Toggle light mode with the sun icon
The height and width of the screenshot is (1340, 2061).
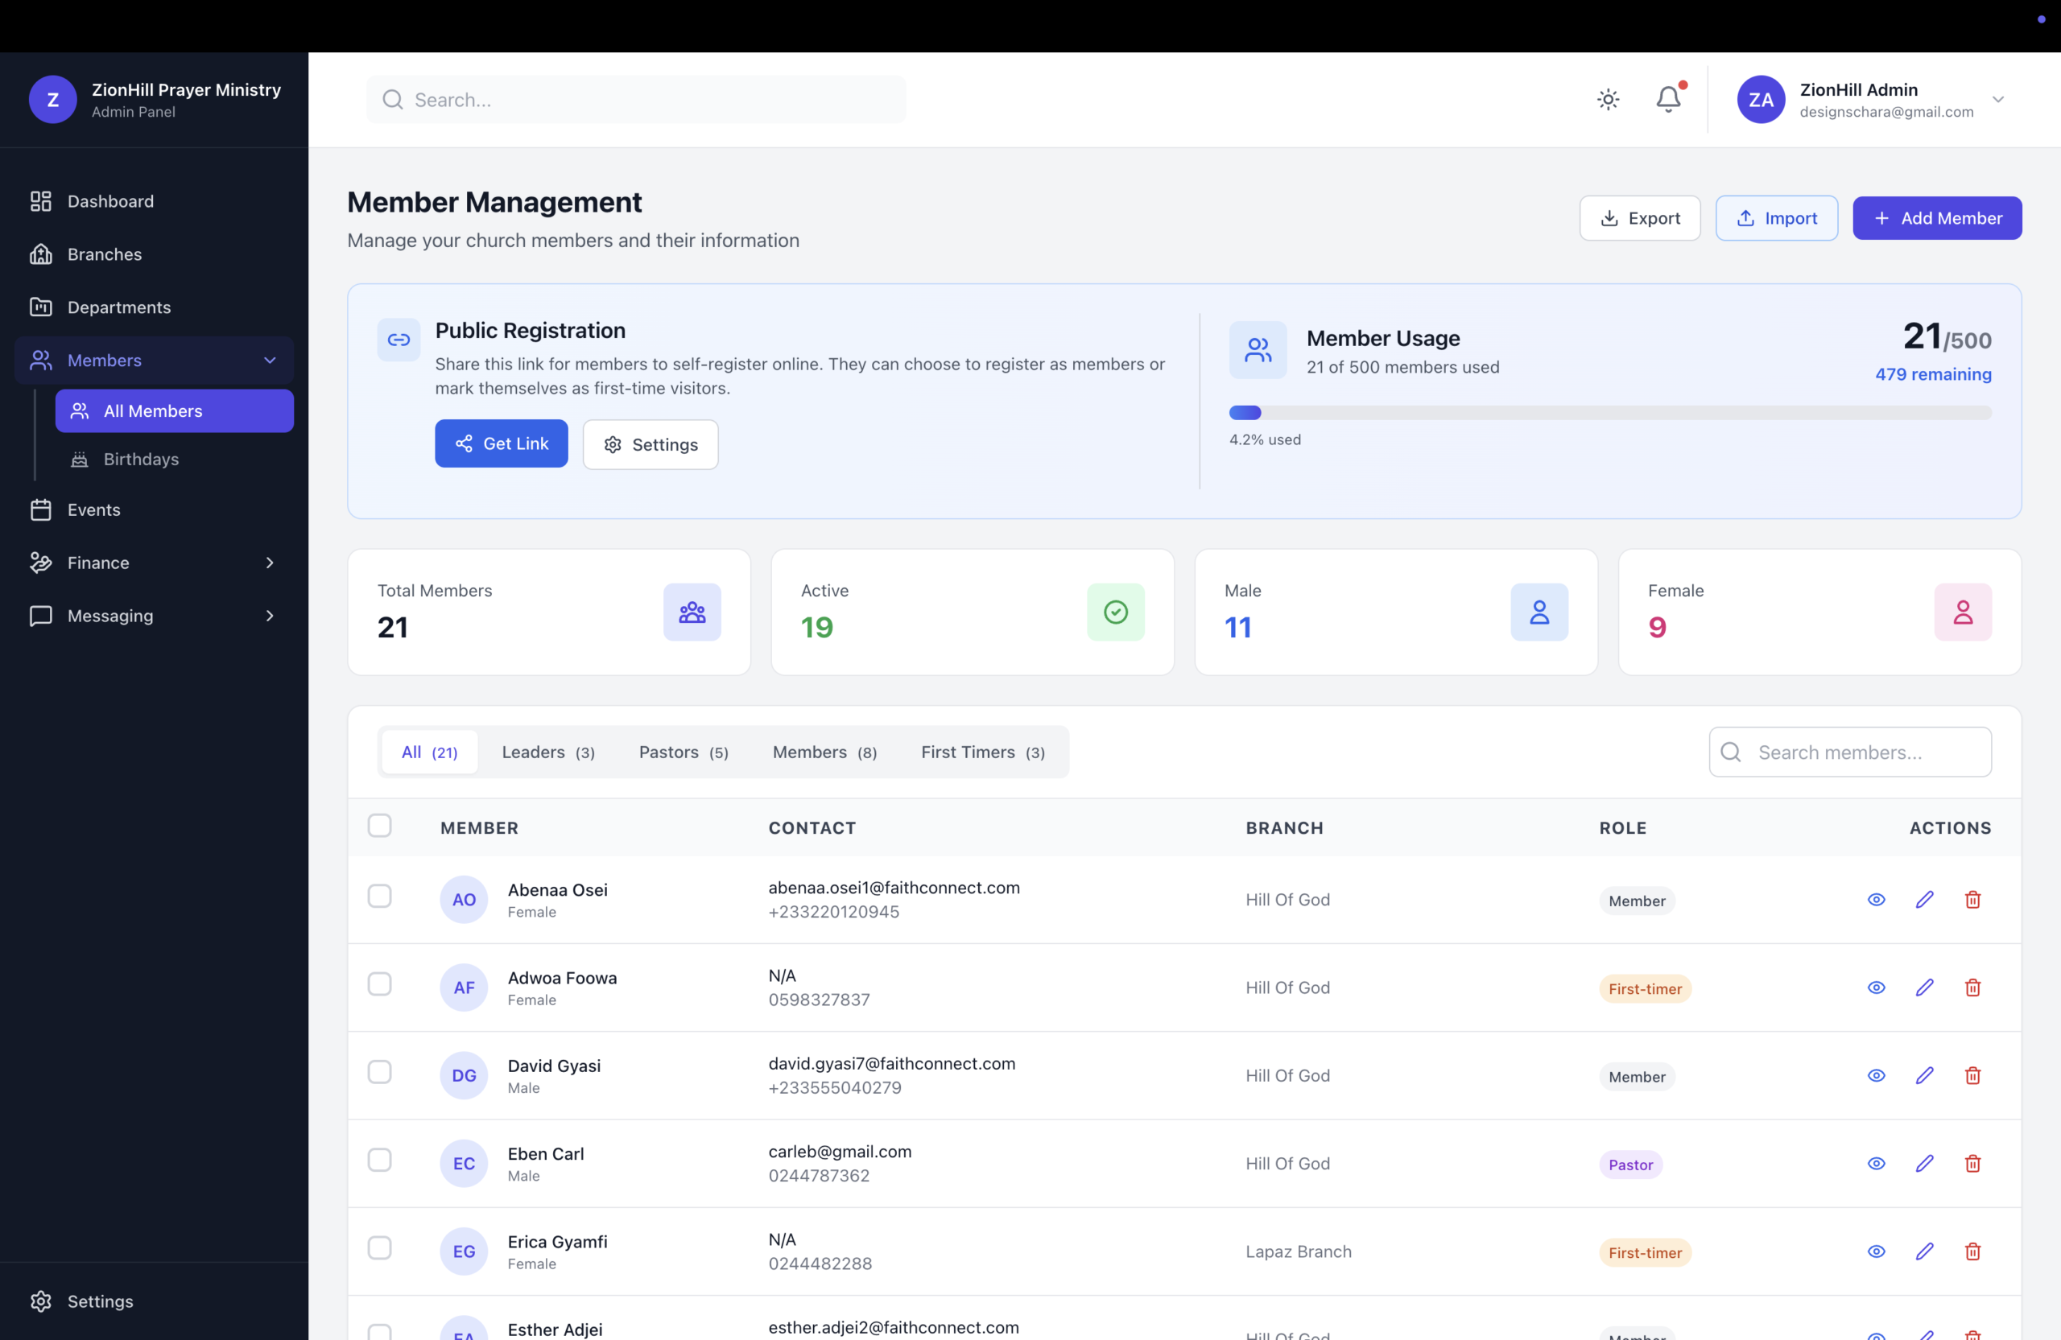coord(1607,99)
